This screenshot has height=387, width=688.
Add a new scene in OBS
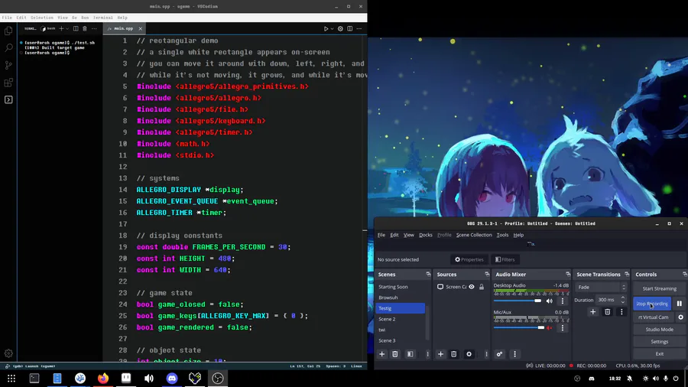coord(381,354)
